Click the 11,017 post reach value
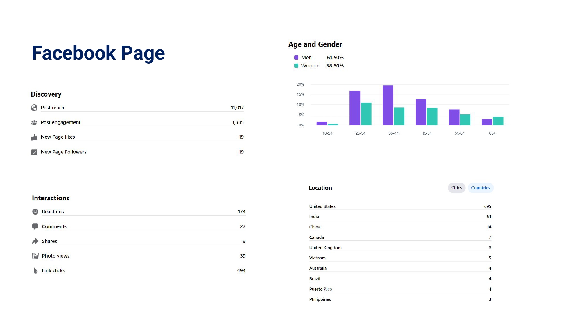 click(x=237, y=108)
